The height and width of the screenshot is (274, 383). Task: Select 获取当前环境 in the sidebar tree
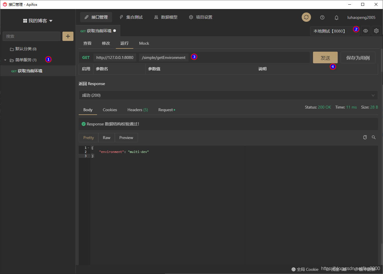[x=38, y=71]
